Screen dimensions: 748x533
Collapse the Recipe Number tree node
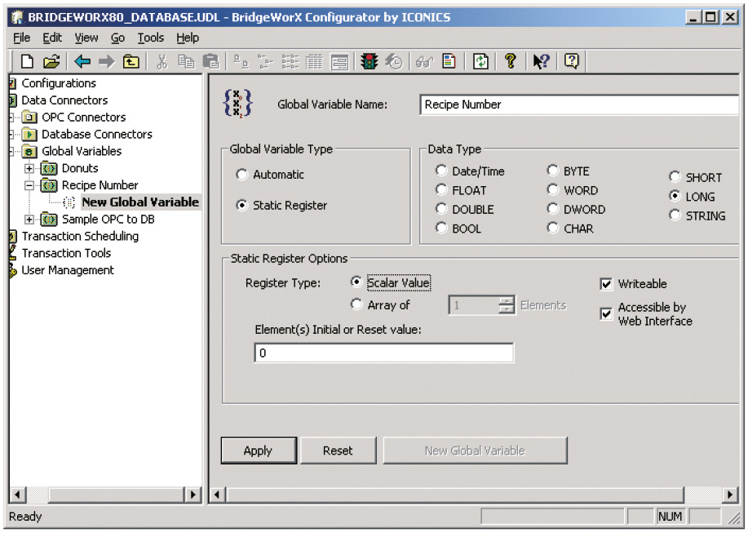coord(29,185)
